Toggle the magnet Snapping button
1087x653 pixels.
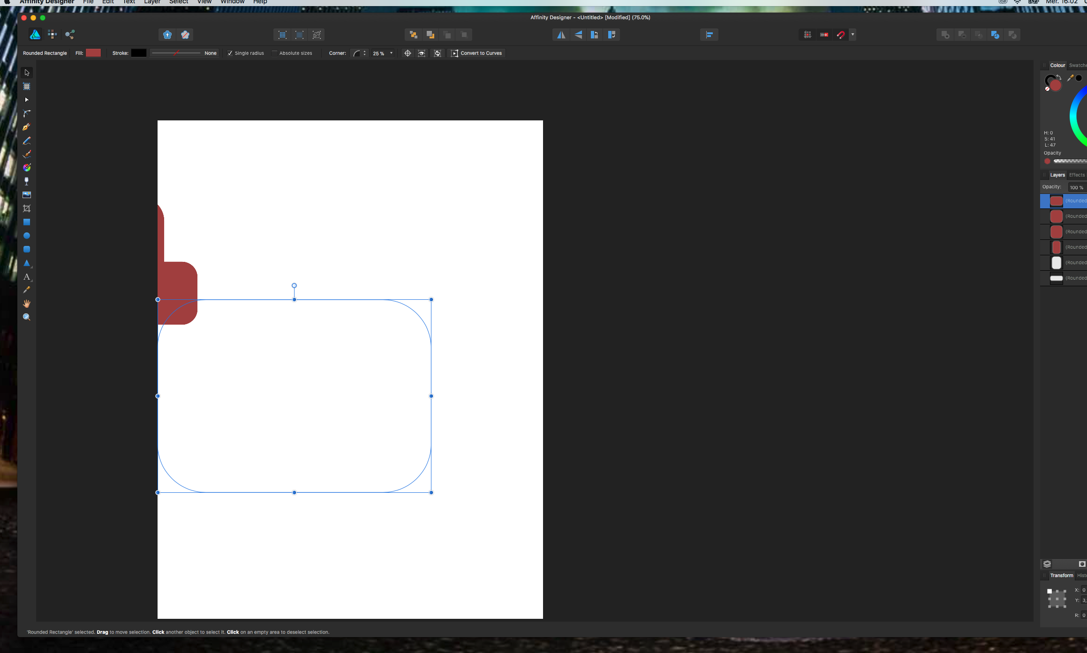pyautogui.click(x=841, y=35)
